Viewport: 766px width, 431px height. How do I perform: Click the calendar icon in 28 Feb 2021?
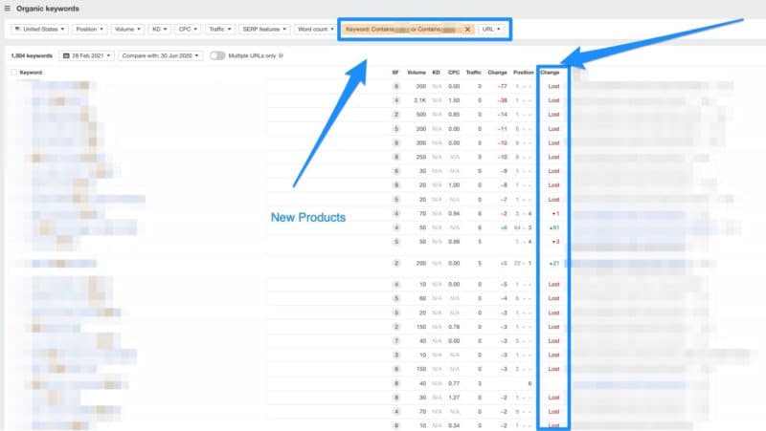66,55
